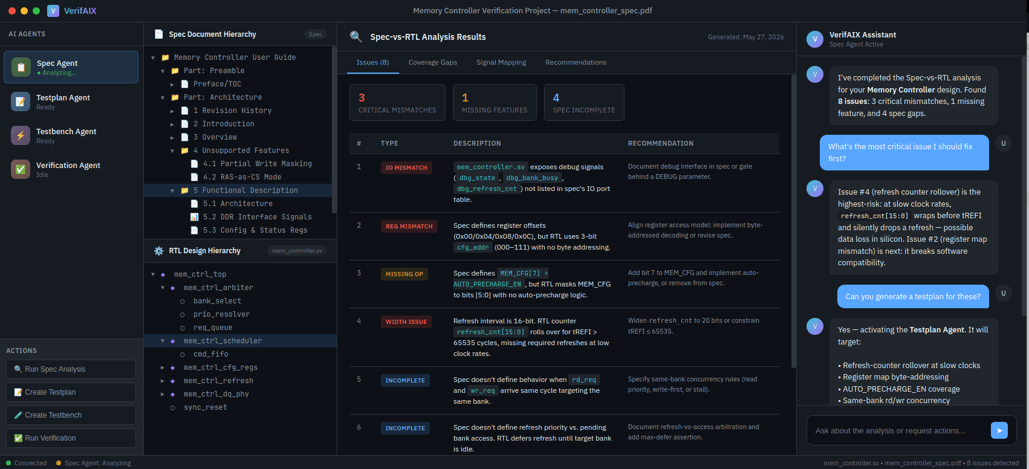Viewport: 1029px width, 469px height.
Task: Click the Testplan Agent notepad icon
Action: 21,102
